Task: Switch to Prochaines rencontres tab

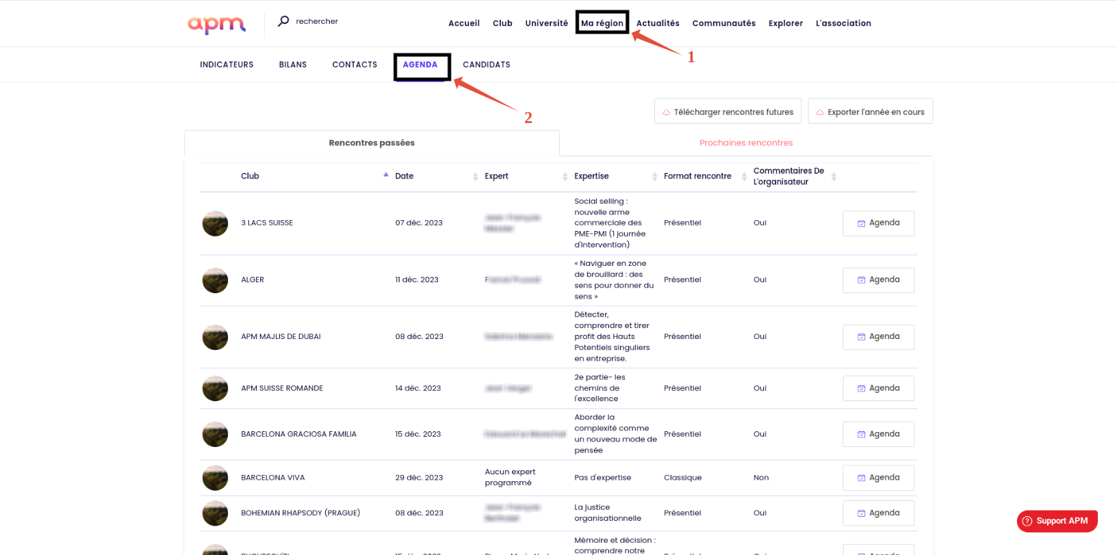Action: [x=746, y=143]
